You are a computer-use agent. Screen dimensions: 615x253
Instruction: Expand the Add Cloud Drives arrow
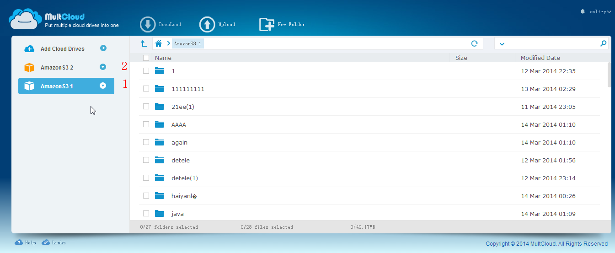click(103, 48)
